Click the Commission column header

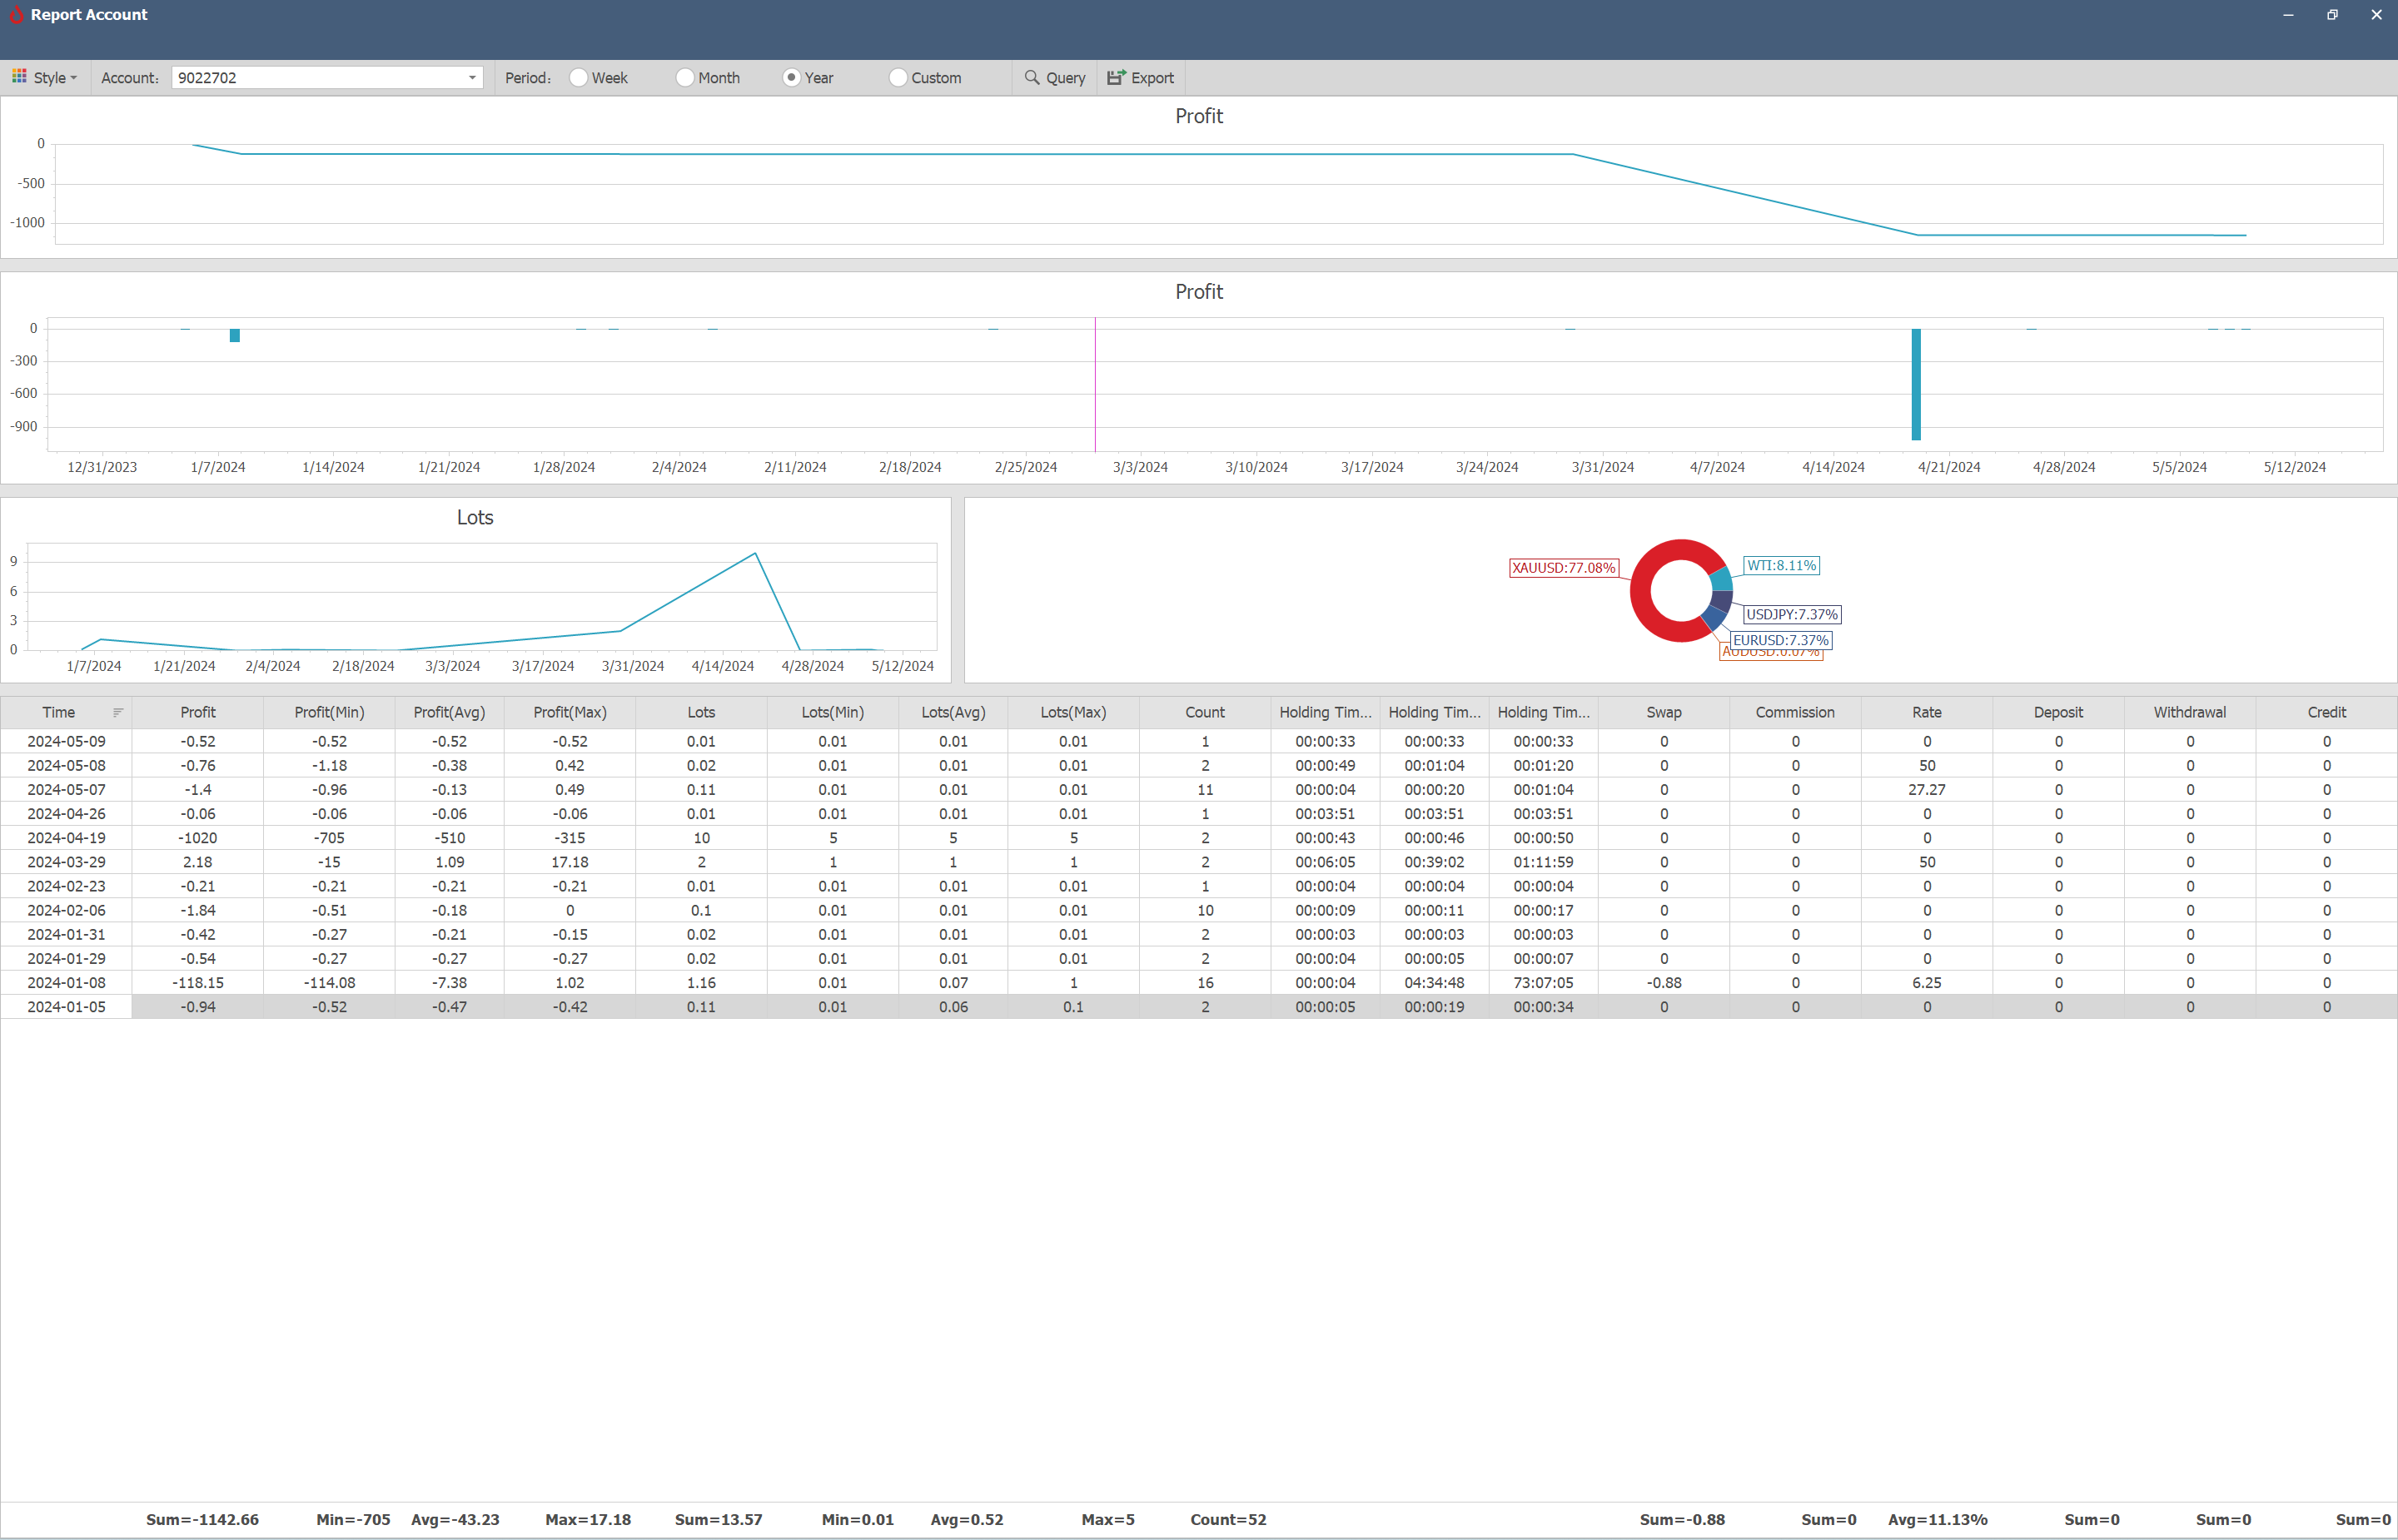(x=1795, y=712)
